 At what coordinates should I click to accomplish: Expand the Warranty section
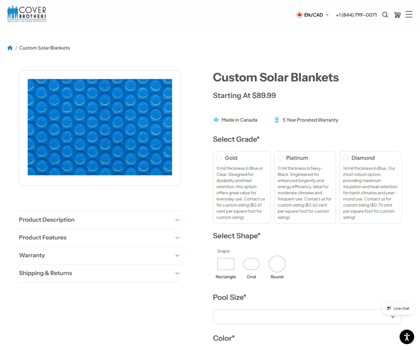[100, 255]
